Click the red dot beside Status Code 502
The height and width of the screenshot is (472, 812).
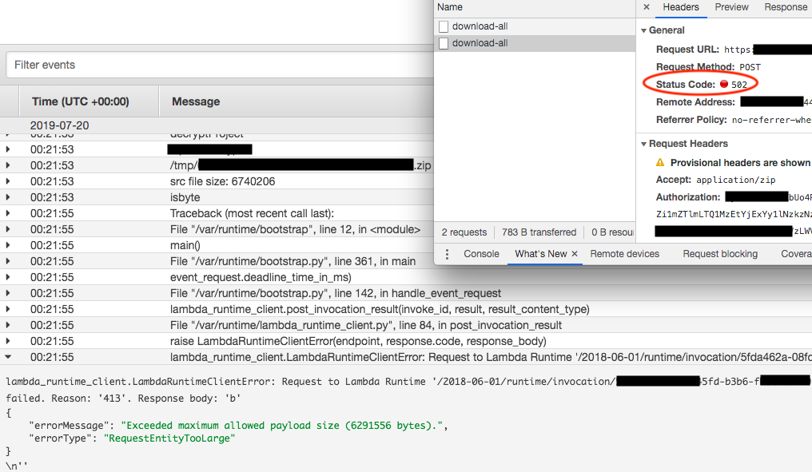click(x=724, y=84)
